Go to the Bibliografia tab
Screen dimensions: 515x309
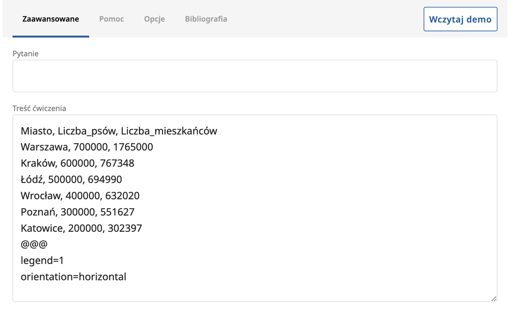click(x=205, y=19)
